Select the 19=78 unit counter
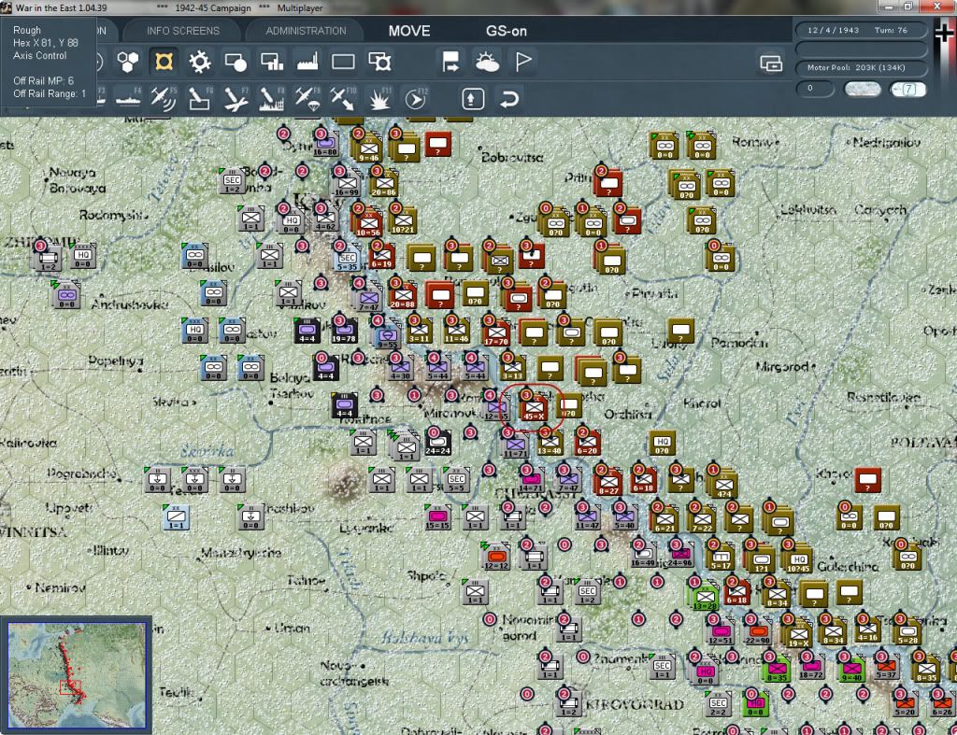The image size is (957, 735). point(344,330)
